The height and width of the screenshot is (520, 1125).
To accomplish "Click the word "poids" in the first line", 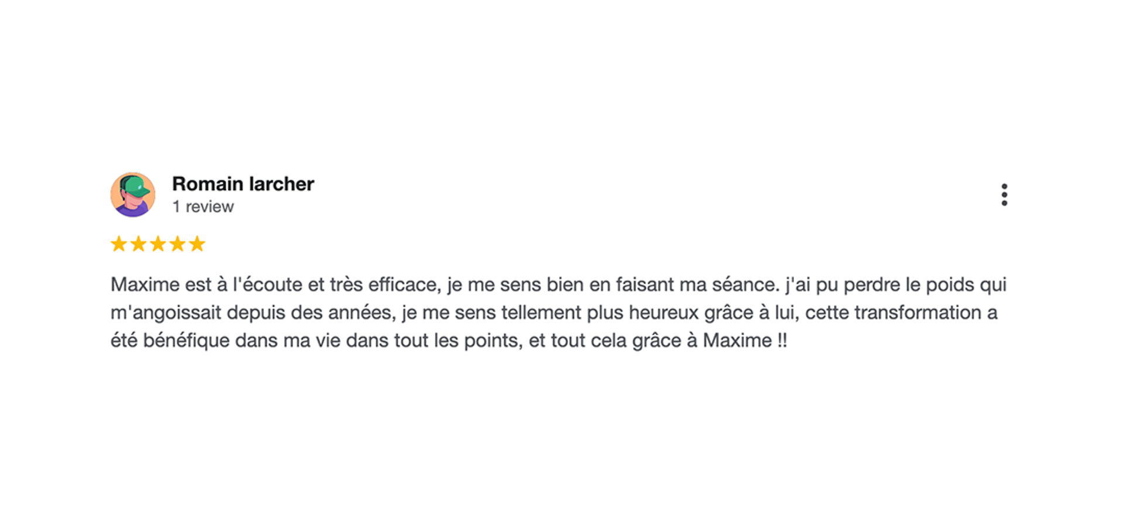I will pyautogui.click(x=949, y=285).
